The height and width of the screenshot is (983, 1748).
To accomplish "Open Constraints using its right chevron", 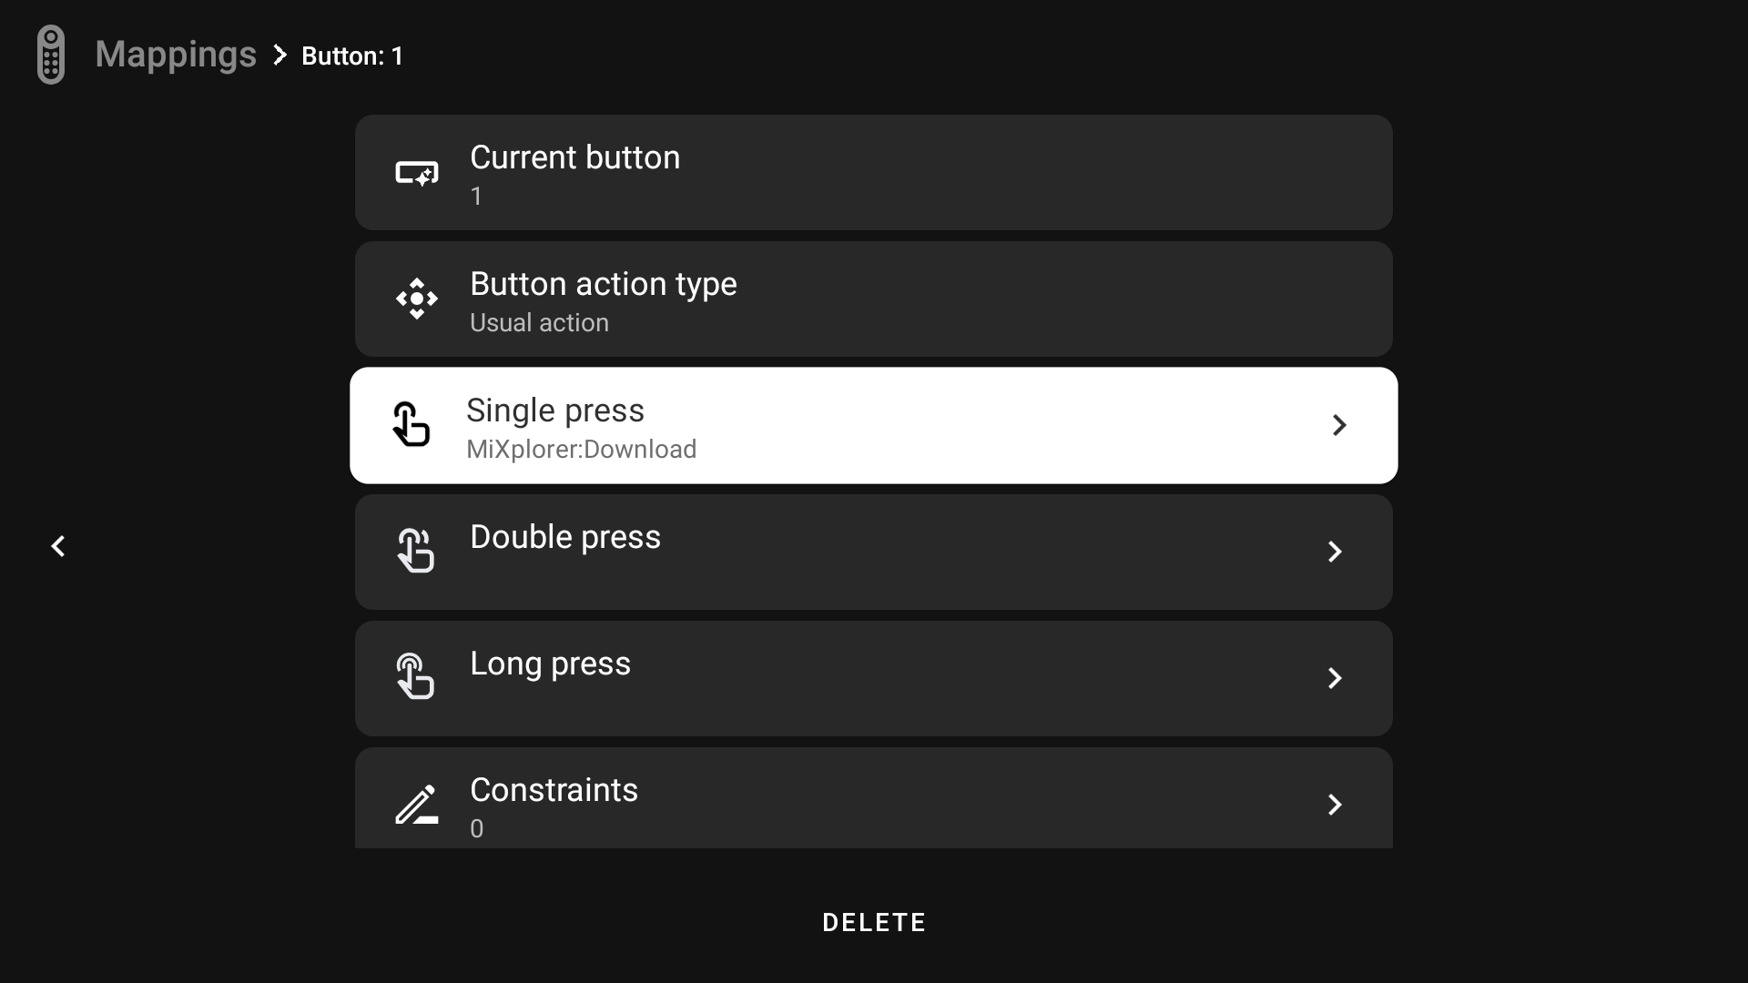I will [x=1335, y=805].
